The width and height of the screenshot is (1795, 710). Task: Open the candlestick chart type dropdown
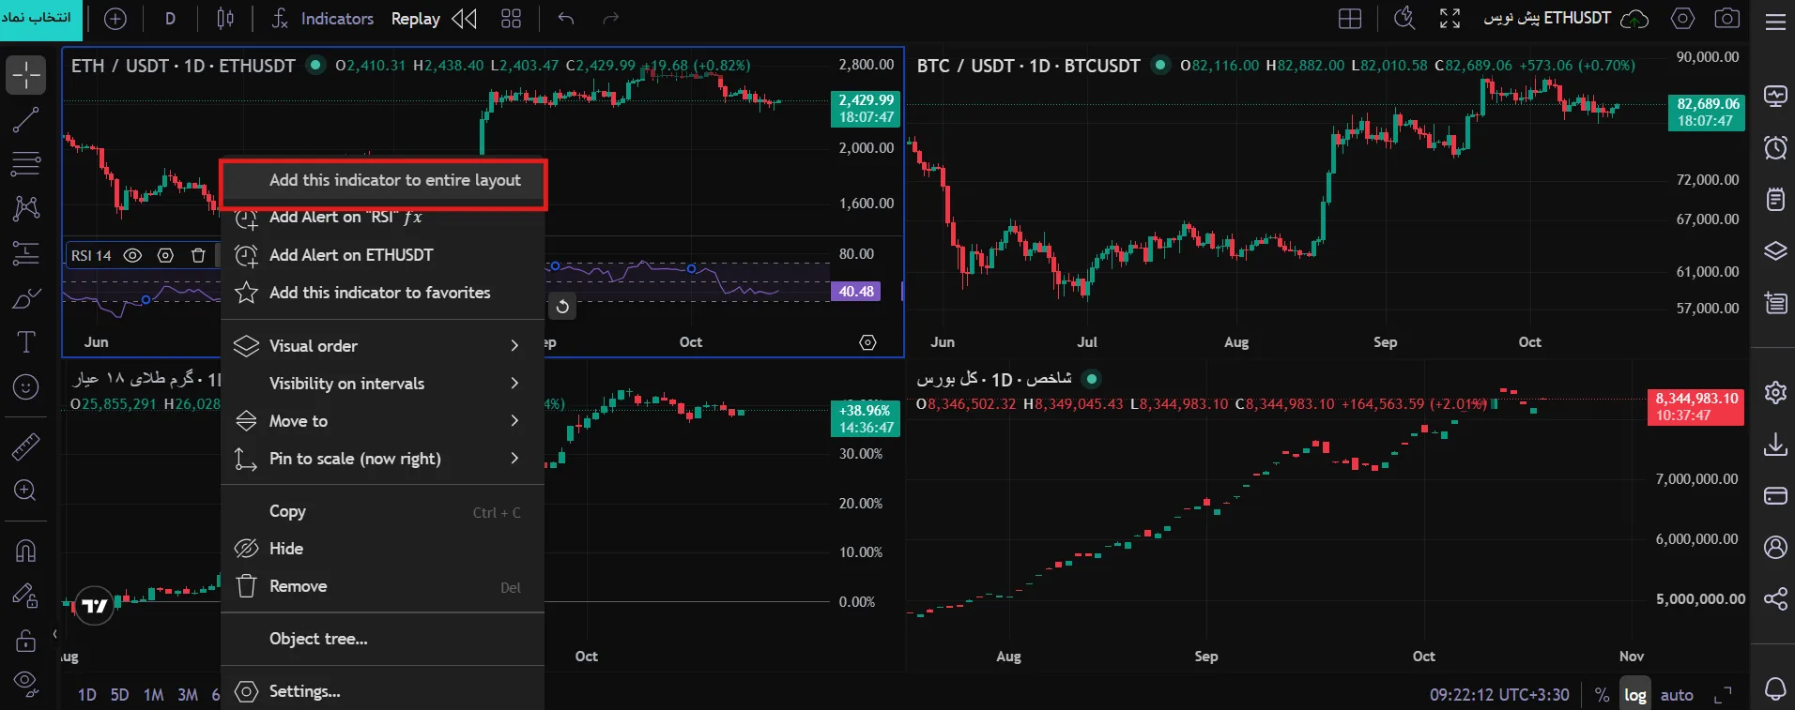225,19
